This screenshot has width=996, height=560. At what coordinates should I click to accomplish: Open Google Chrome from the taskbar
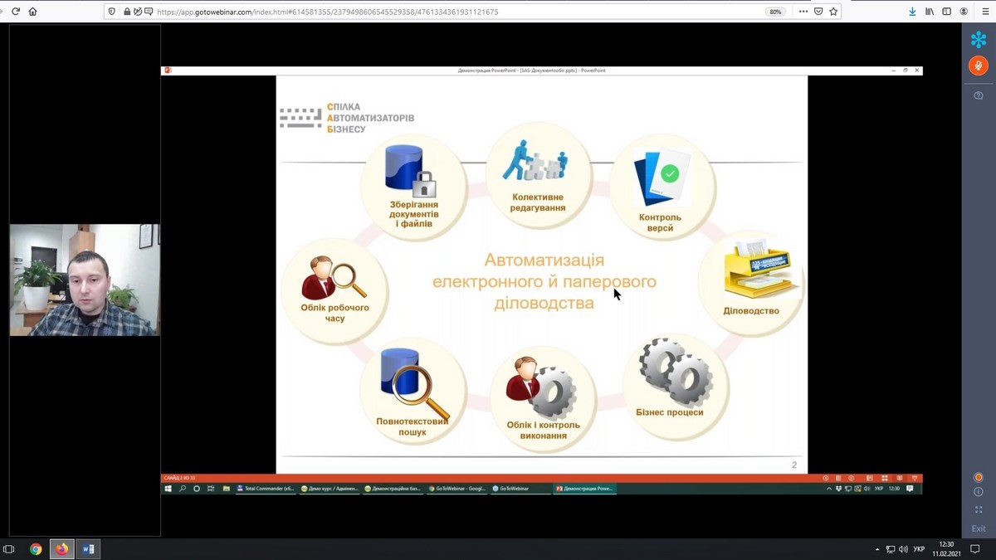click(x=36, y=549)
